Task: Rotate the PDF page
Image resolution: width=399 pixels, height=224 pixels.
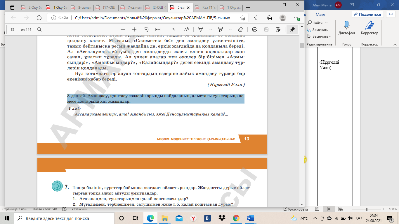Action: pyautogui.click(x=146, y=29)
